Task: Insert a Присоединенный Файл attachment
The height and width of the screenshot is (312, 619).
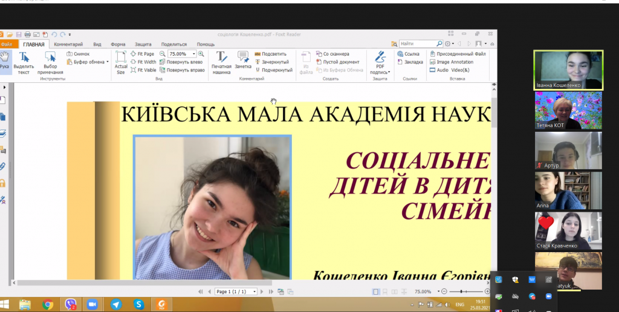Action: (x=458, y=54)
